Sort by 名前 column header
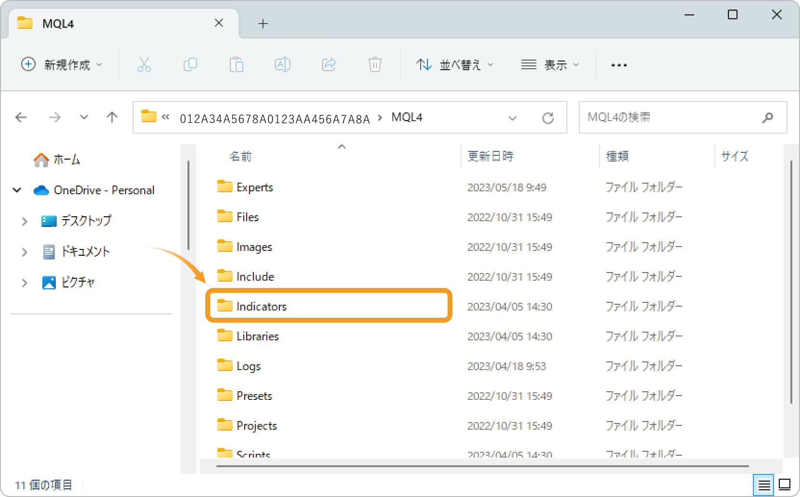This screenshot has width=800, height=497. pyautogui.click(x=240, y=156)
